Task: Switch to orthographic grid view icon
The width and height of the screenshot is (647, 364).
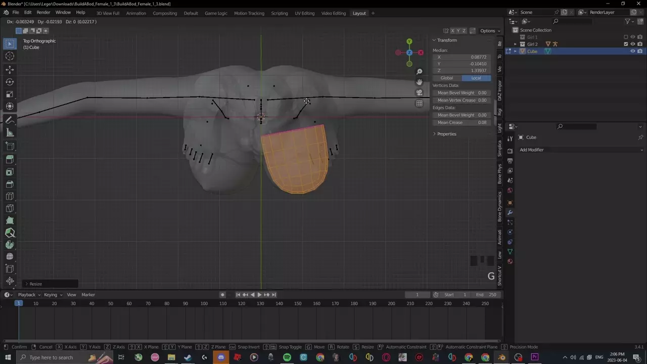Action: pyautogui.click(x=419, y=104)
